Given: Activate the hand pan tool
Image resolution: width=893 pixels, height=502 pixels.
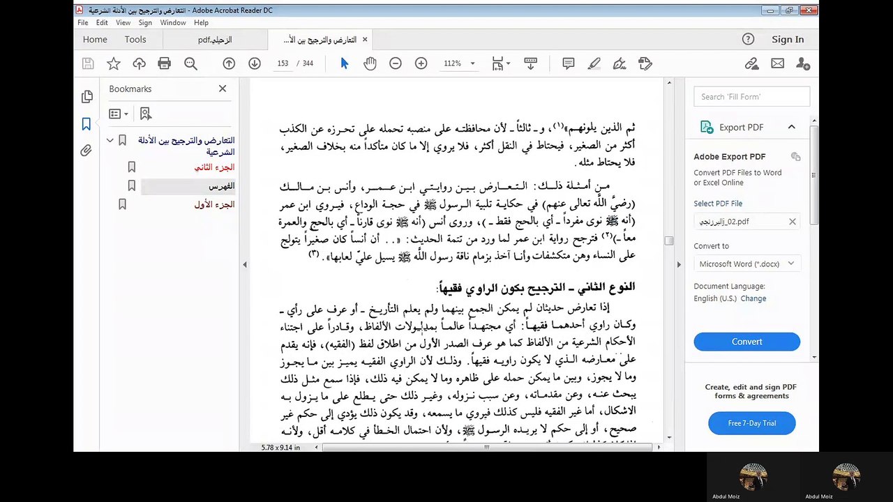Looking at the screenshot, I should click(x=370, y=63).
